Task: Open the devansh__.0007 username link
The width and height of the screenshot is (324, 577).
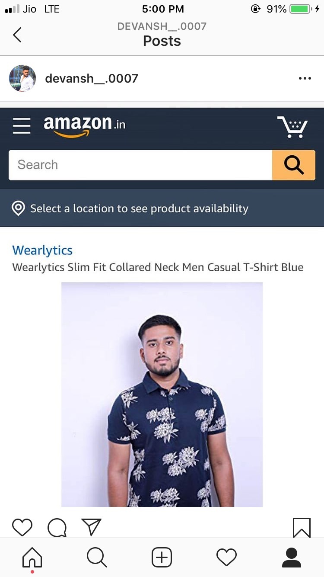Action: point(92,79)
